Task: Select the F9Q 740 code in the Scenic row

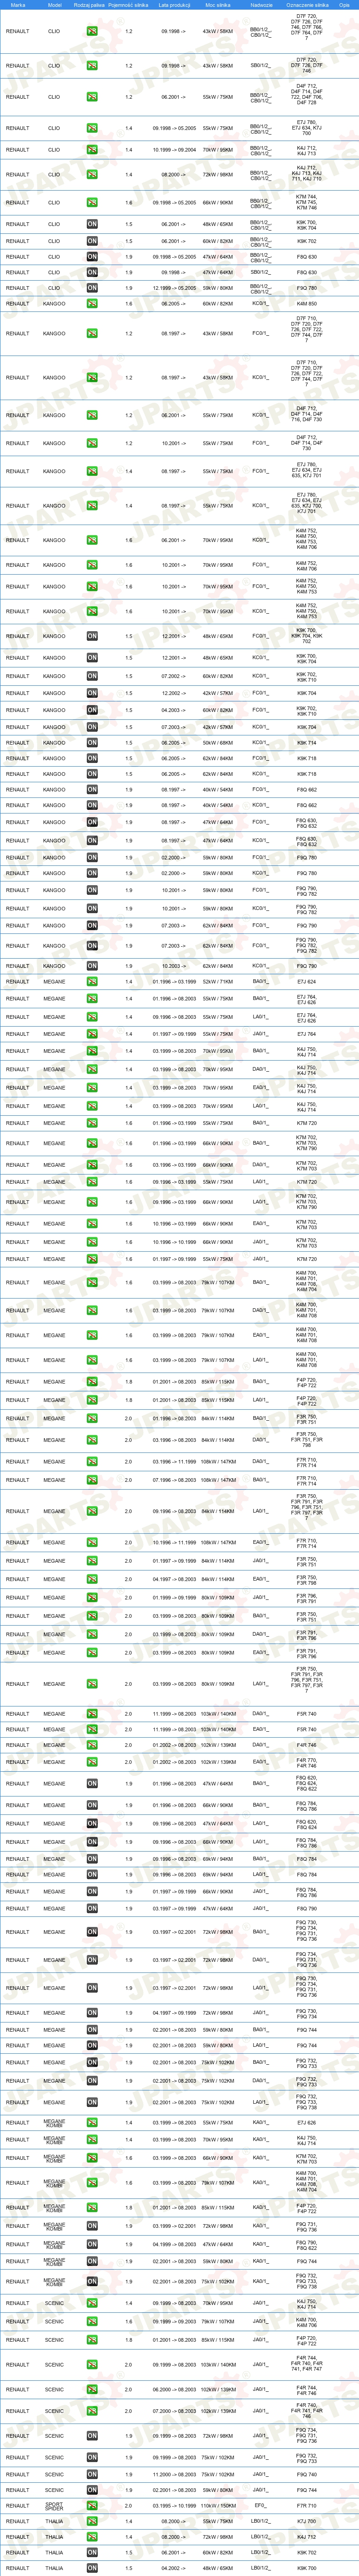Action: click(x=307, y=2475)
